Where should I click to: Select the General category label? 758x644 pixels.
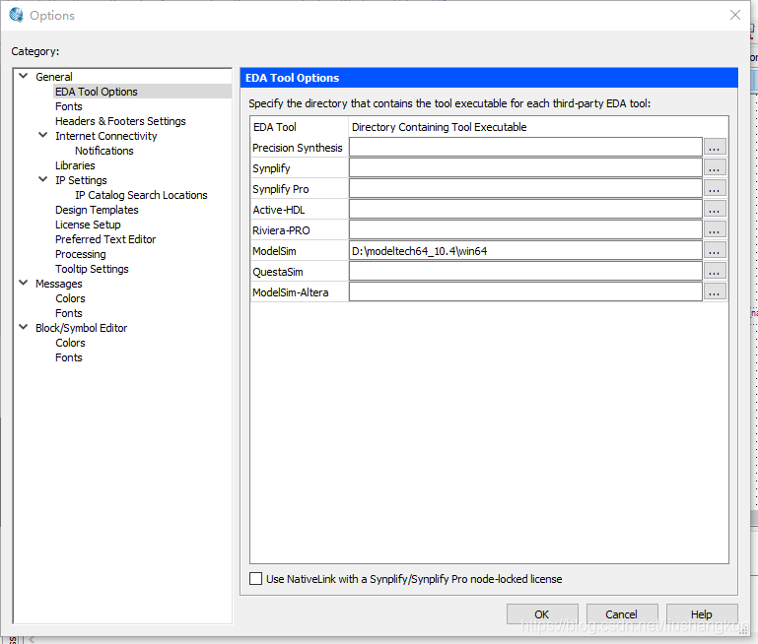click(x=53, y=77)
